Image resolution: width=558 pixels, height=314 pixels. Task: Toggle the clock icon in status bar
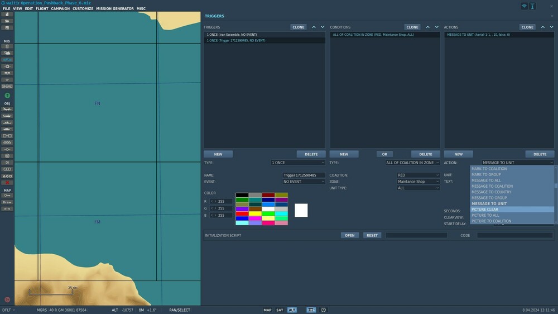pyautogui.click(x=324, y=310)
